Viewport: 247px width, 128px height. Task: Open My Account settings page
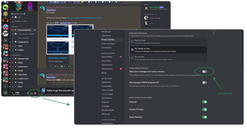106,31
